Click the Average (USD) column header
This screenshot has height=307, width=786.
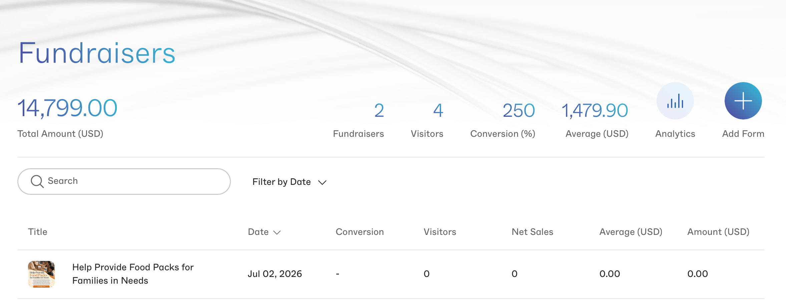pos(631,232)
